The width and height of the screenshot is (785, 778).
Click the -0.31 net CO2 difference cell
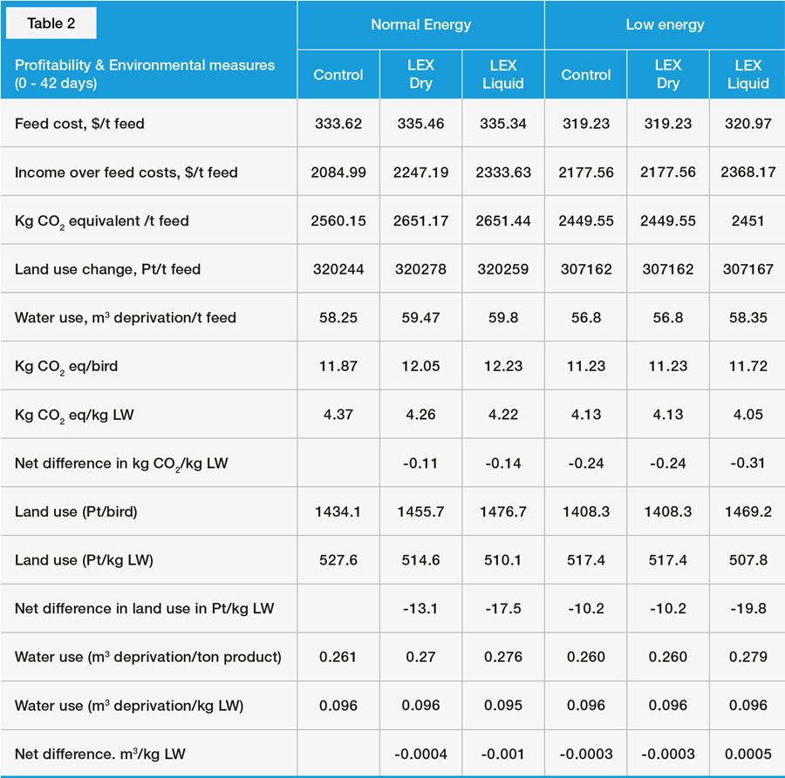(x=747, y=463)
